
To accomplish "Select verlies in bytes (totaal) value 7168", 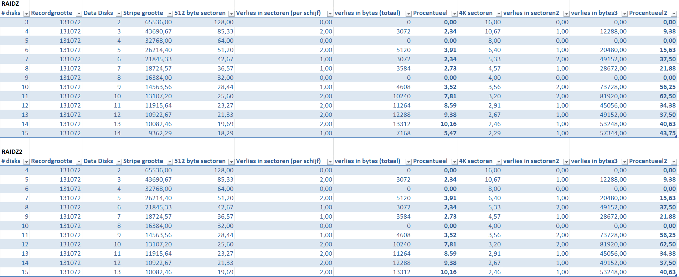I will tap(373, 133).
